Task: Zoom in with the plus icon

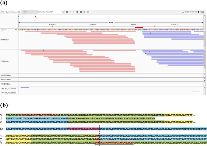Action: click(x=202, y=12)
